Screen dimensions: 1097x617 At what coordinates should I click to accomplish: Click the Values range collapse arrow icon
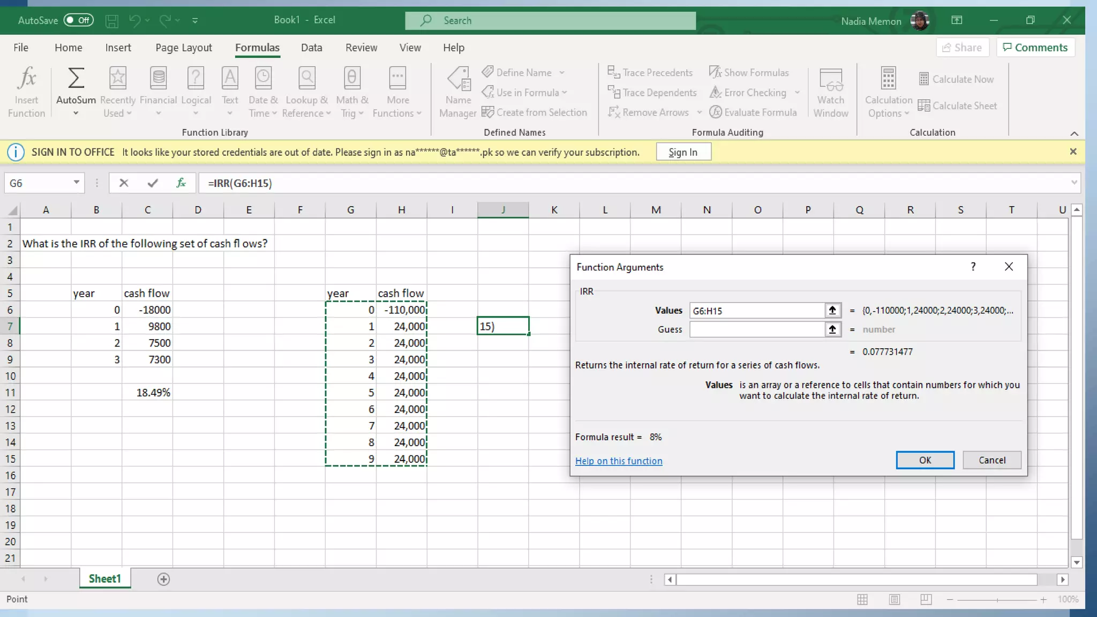pos(832,311)
